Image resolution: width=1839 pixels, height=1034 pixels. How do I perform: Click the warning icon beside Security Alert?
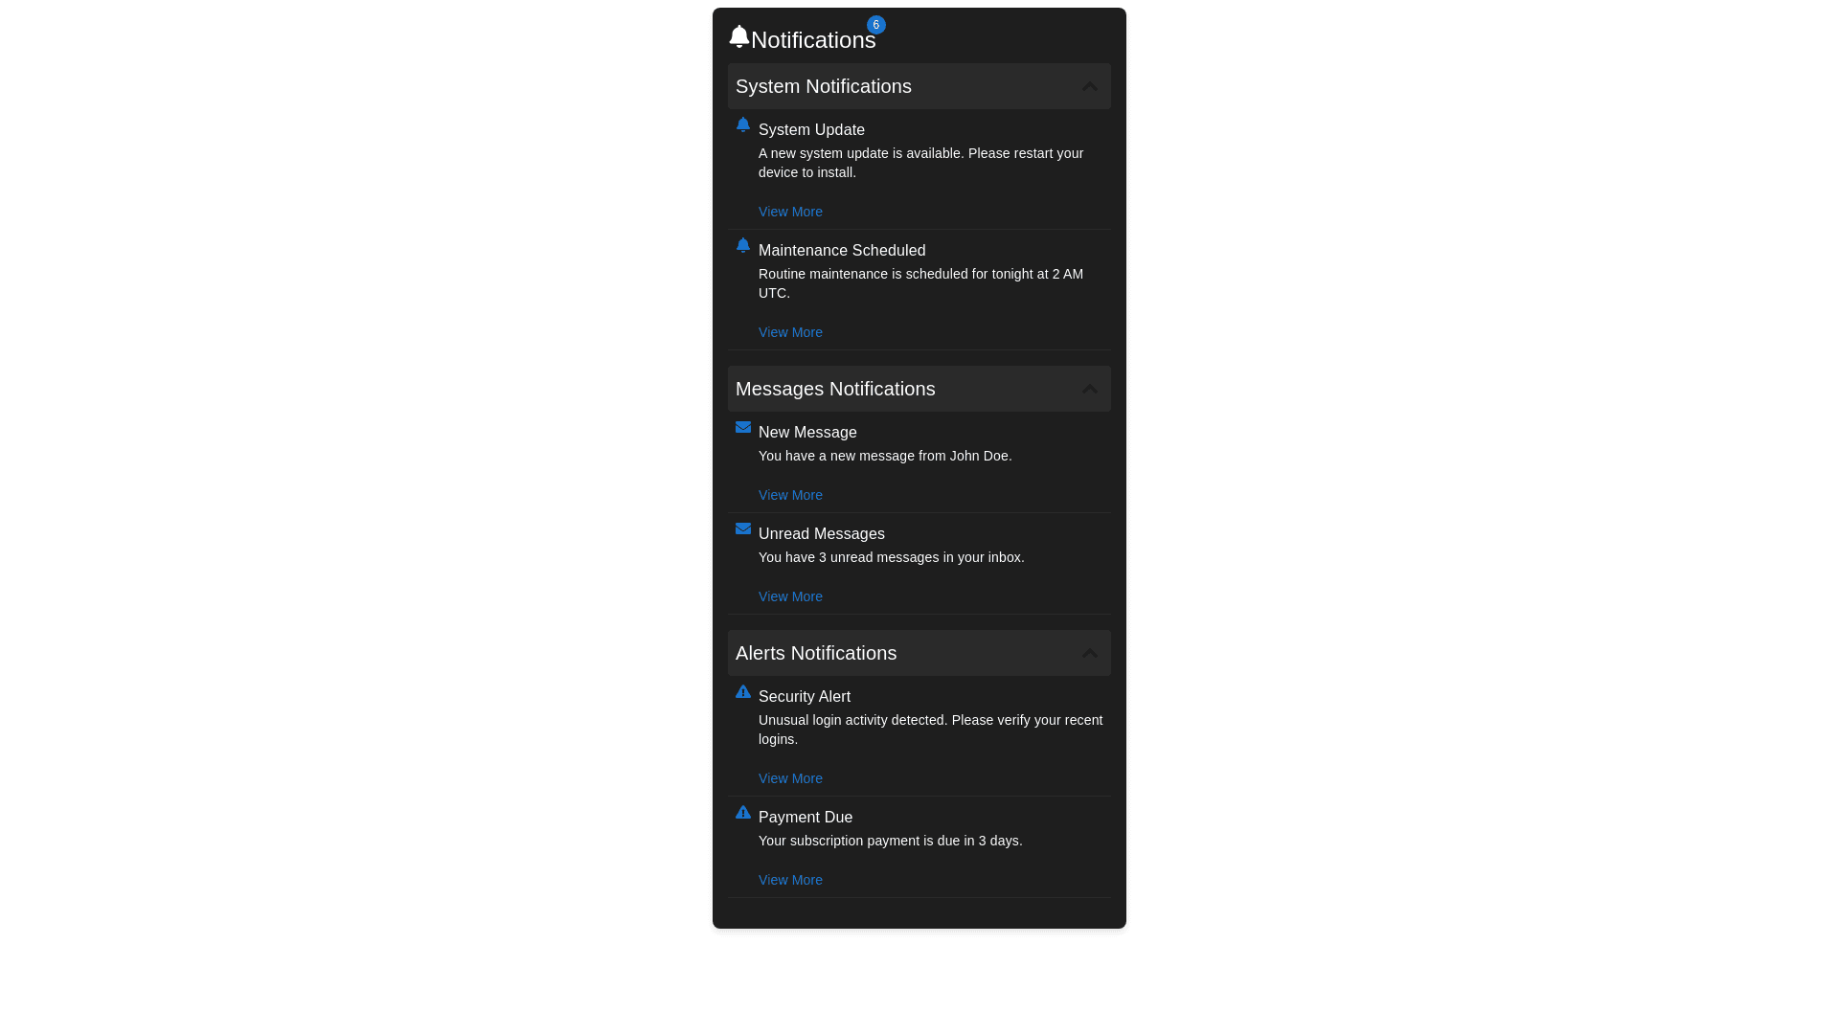742,691
